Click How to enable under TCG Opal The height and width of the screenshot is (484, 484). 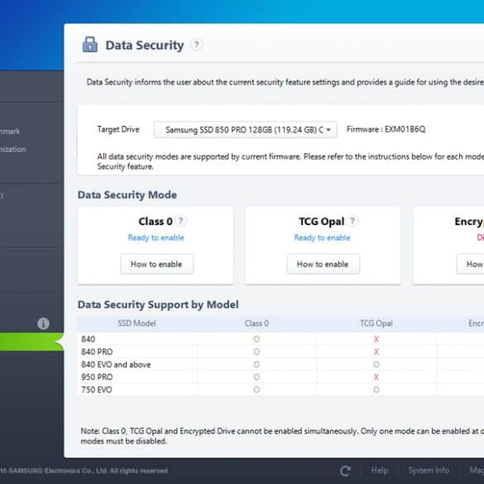click(x=323, y=264)
